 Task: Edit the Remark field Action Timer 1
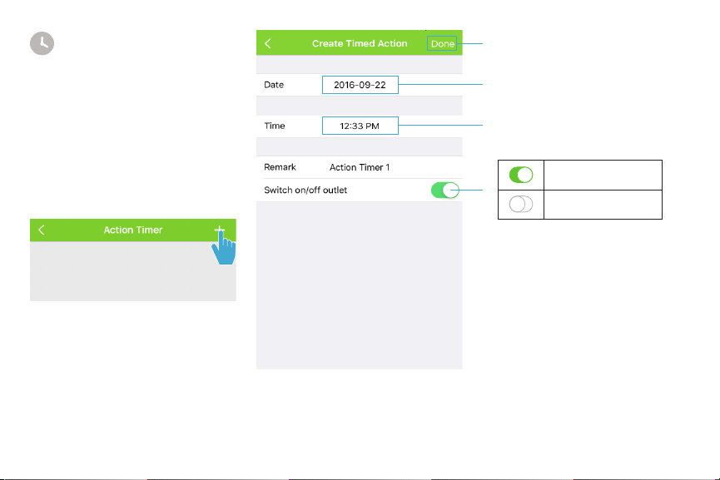click(x=360, y=167)
